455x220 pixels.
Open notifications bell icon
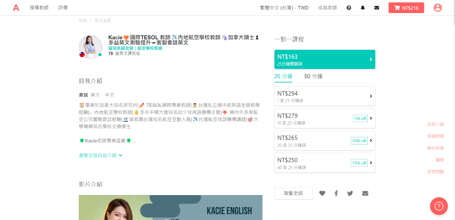(363, 8)
